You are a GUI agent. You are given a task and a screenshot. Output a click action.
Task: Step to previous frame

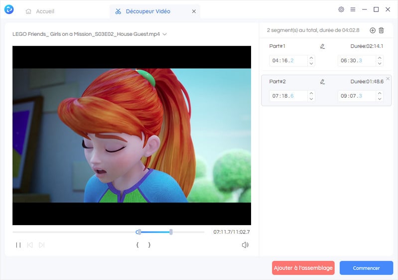click(x=30, y=245)
